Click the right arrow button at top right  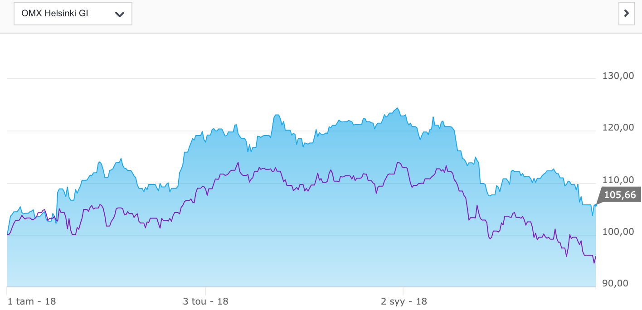tap(626, 13)
